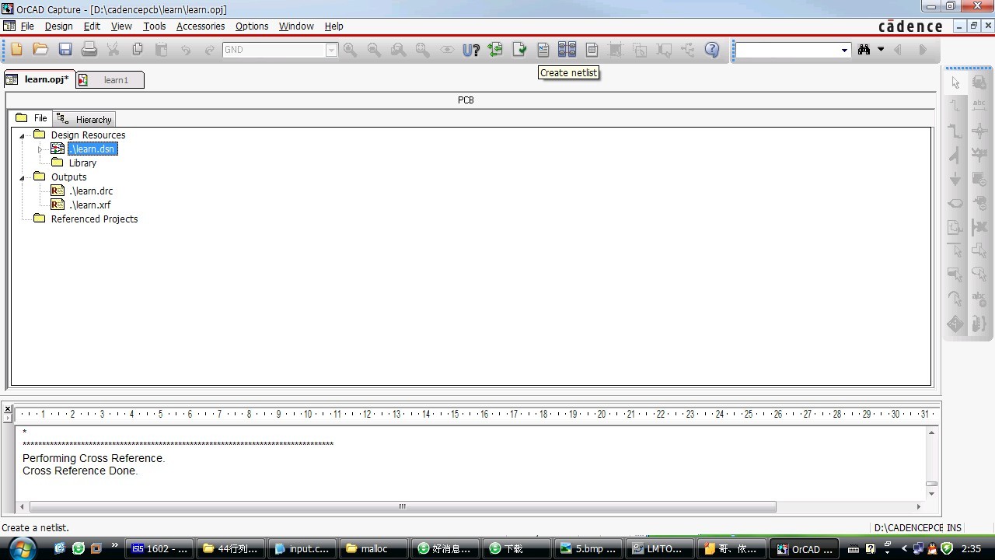
Task: Click the Outputs folder icon
Action: coord(40,177)
